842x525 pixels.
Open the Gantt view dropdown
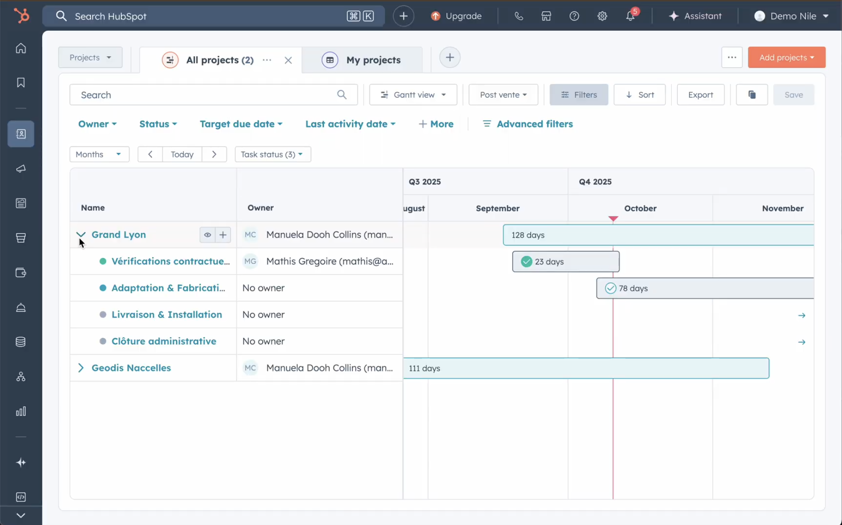point(413,95)
